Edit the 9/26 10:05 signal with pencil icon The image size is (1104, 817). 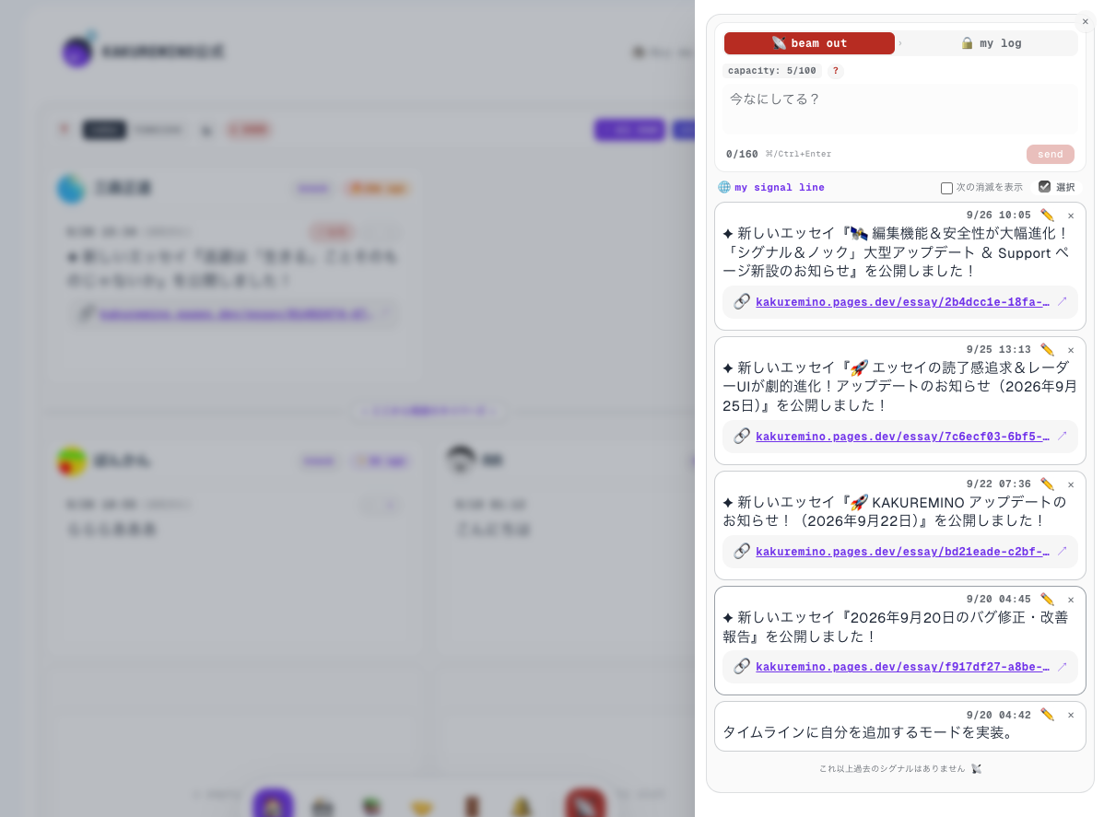(x=1047, y=216)
